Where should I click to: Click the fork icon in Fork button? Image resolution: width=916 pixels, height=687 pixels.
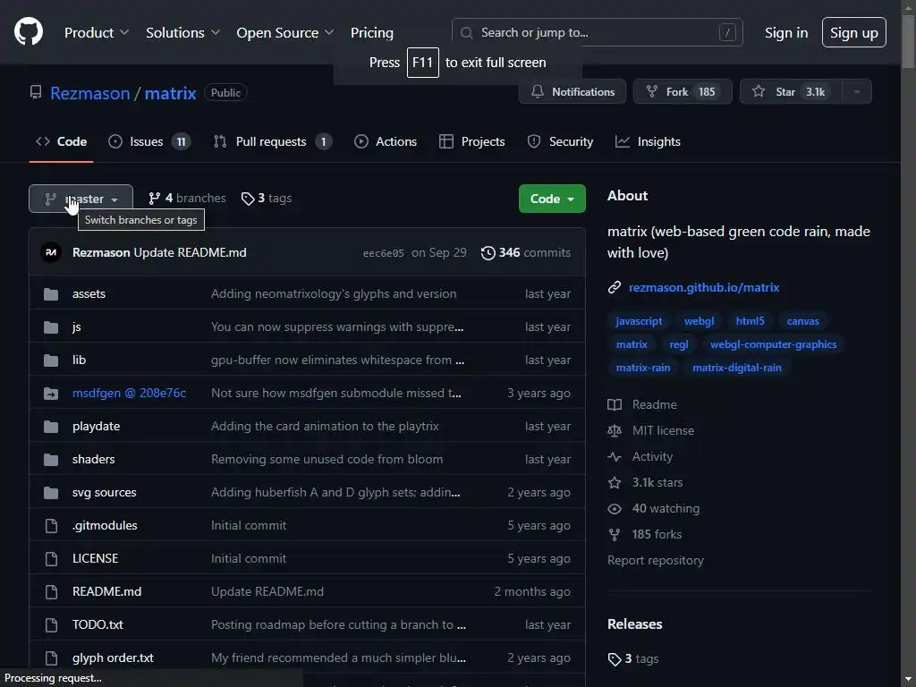[652, 92]
